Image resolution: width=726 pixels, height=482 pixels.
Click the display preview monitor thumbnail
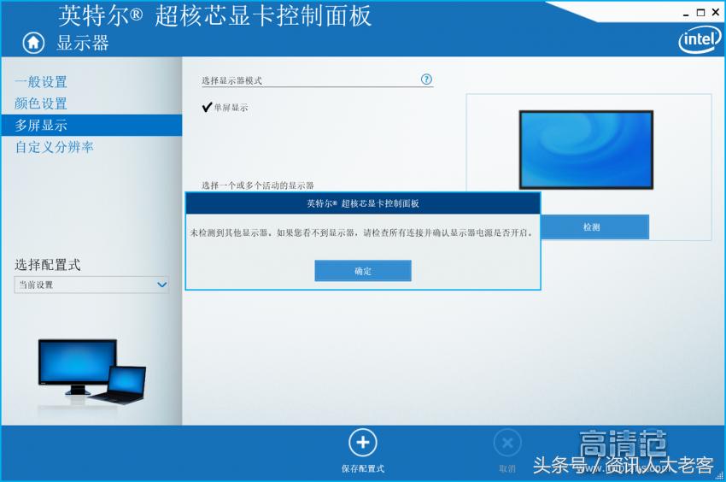586,150
